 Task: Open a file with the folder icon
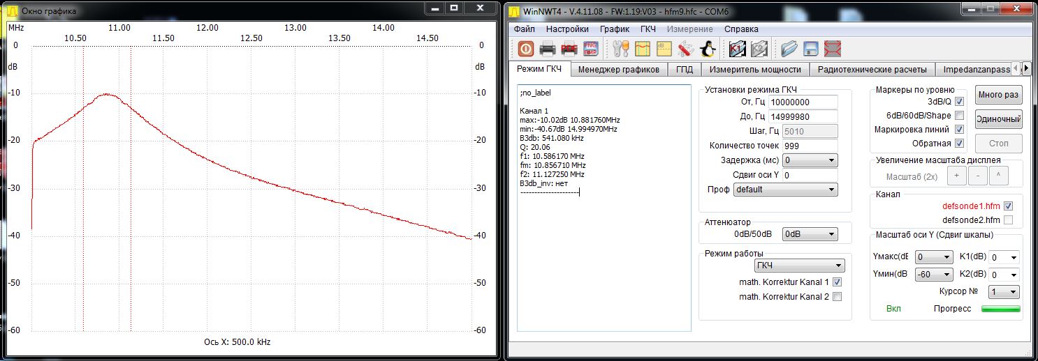[789, 49]
